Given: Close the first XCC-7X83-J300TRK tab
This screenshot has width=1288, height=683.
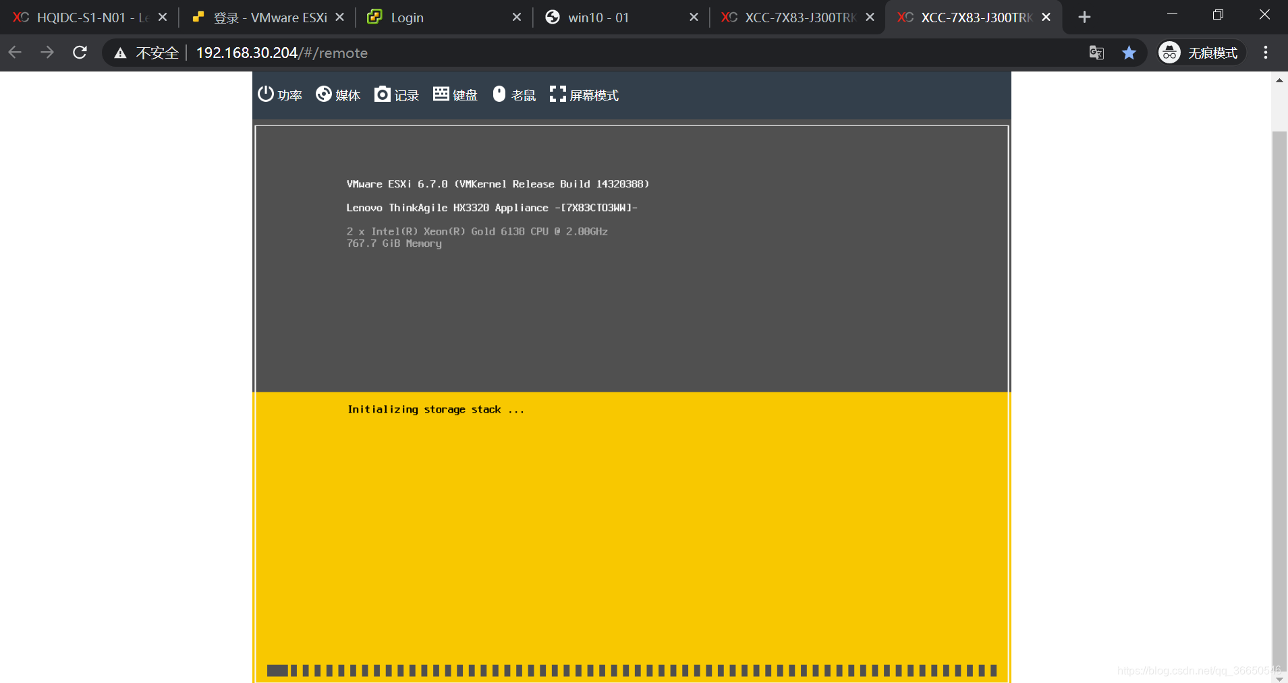Looking at the screenshot, I should click(x=870, y=18).
